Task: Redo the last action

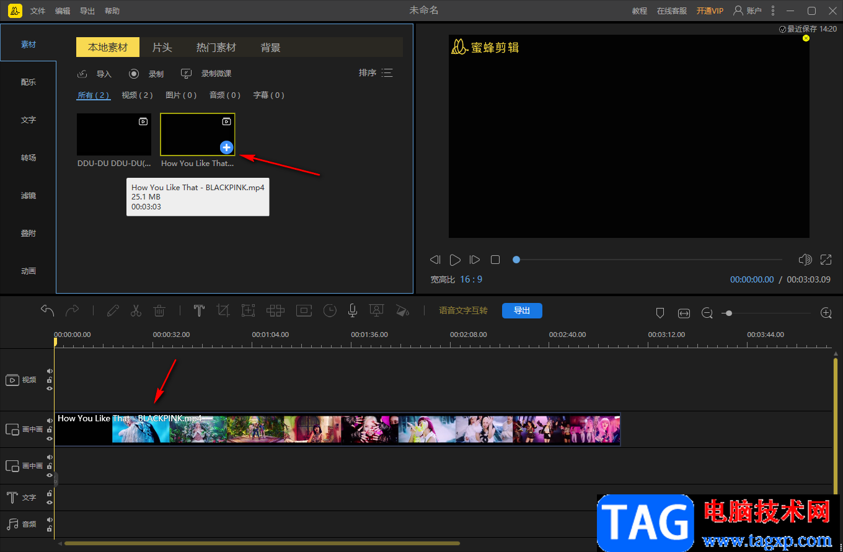Action: point(73,310)
